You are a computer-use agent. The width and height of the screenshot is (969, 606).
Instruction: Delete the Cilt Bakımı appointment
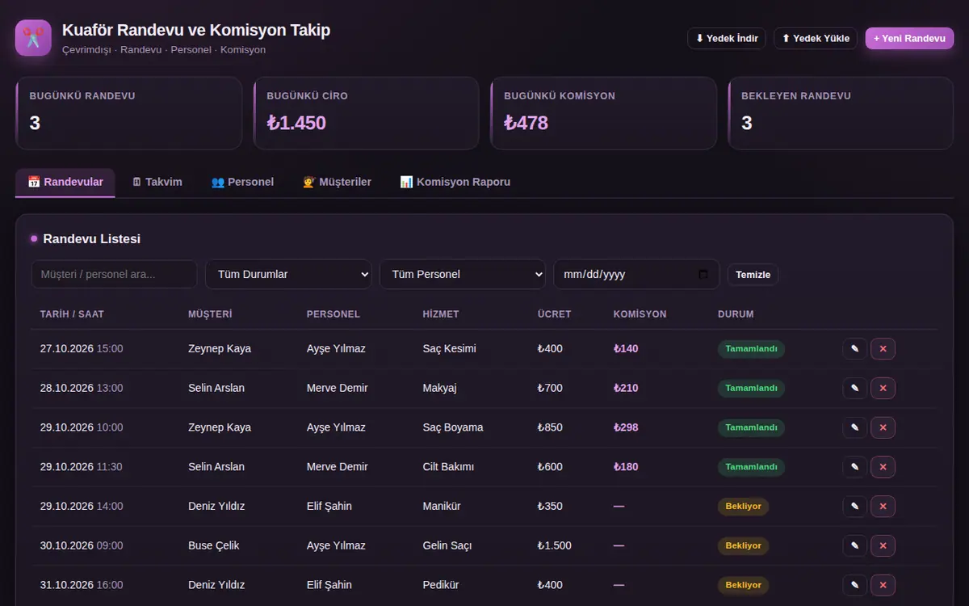pyautogui.click(x=883, y=467)
